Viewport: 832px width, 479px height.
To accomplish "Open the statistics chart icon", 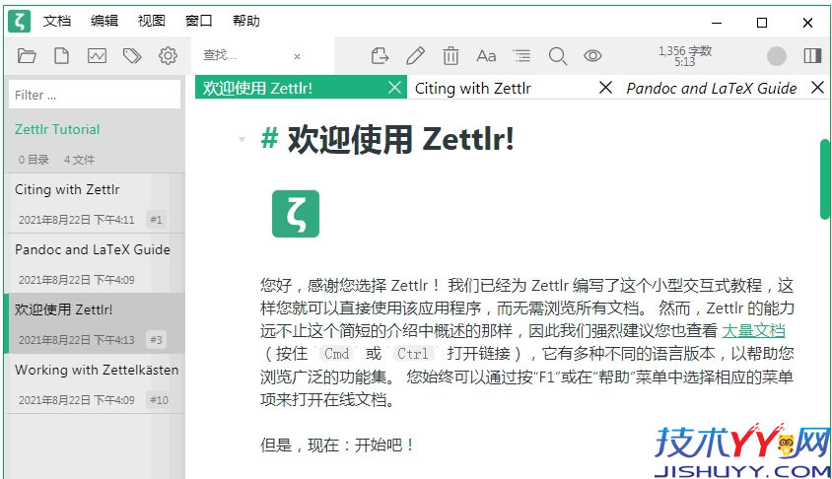I will [x=98, y=56].
